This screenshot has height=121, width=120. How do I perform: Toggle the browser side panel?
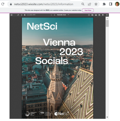point(111,4)
